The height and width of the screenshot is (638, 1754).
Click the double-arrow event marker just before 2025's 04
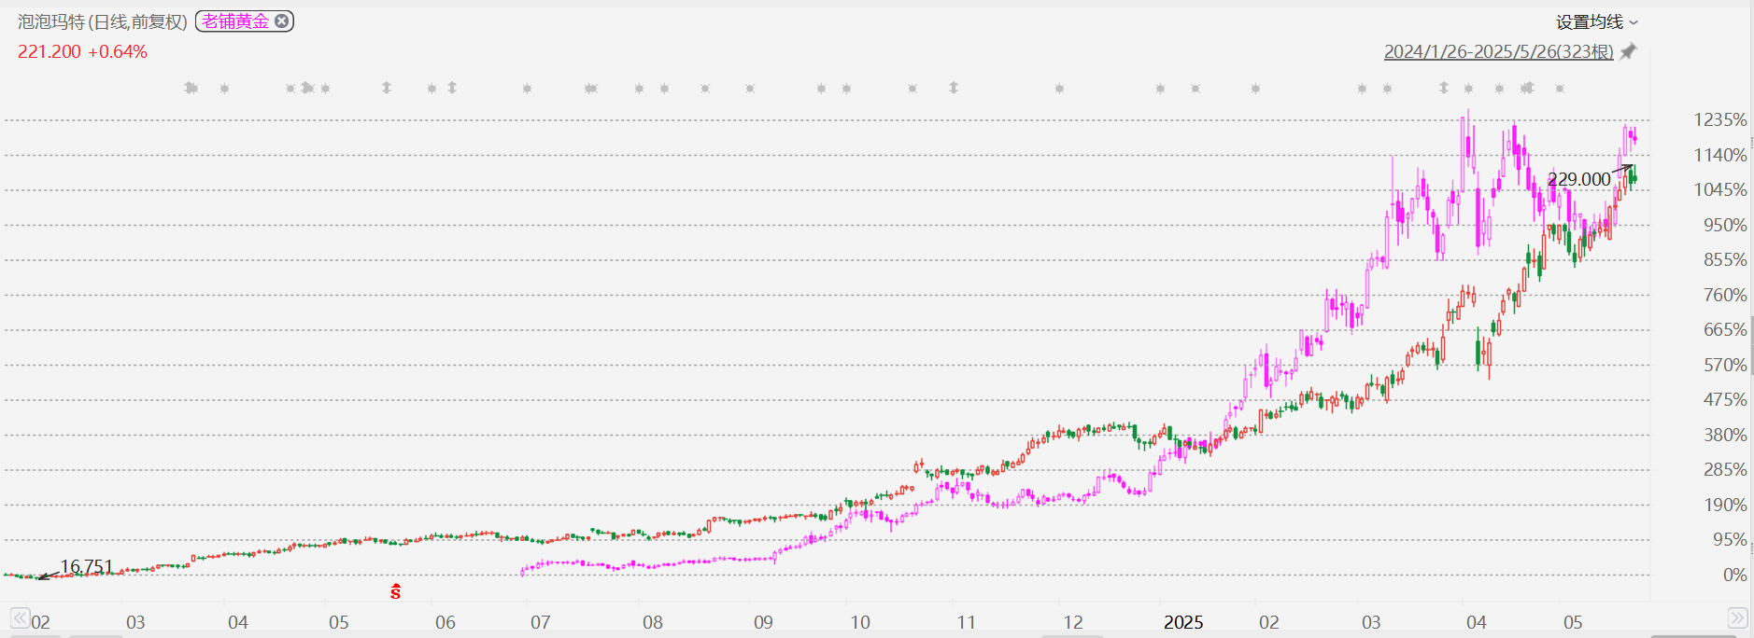[1444, 88]
